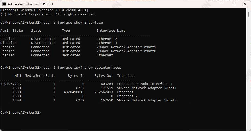The height and width of the screenshot is (131, 251).
Task: Click the 'Interface' column header
Action: (x=126, y=75)
